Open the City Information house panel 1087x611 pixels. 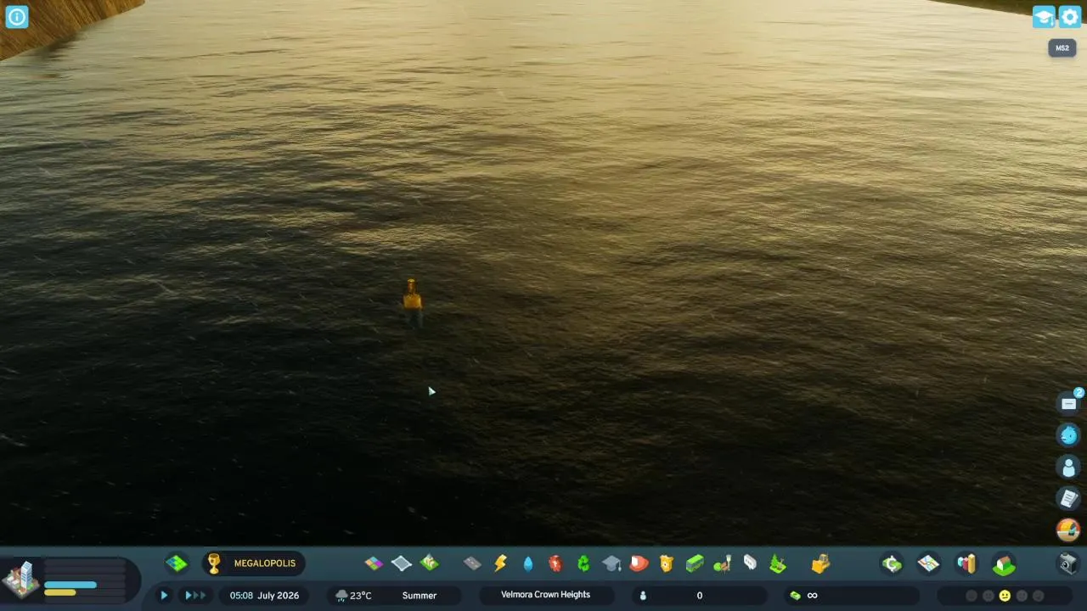click(1004, 563)
